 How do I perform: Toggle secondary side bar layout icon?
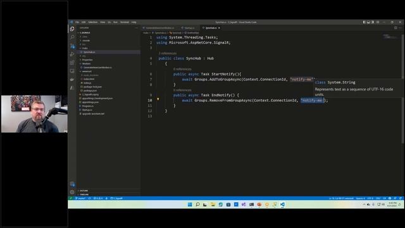[373, 22]
